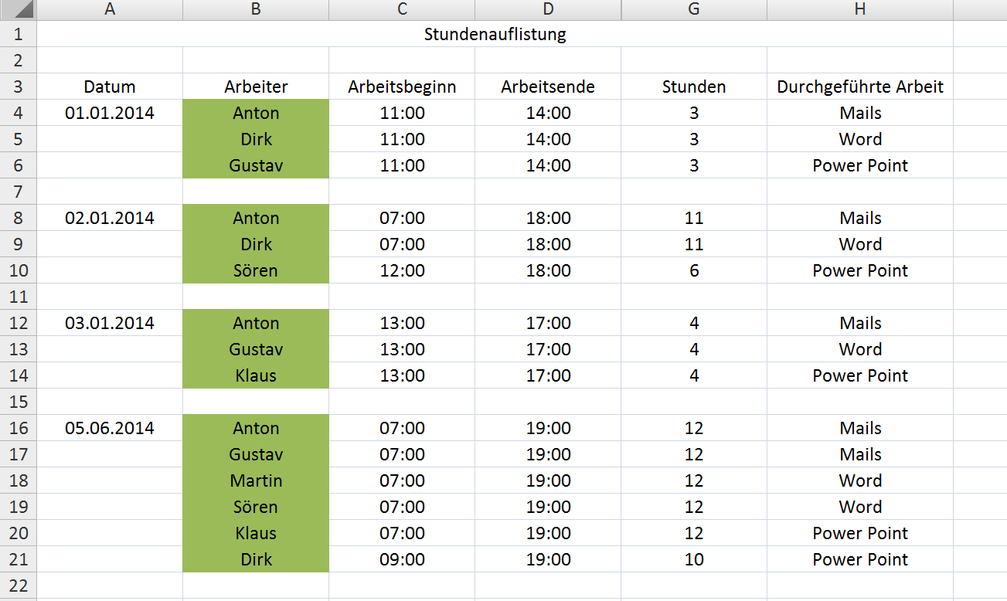Click Arbeitsende 17:00 in Klaus row

(x=548, y=375)
